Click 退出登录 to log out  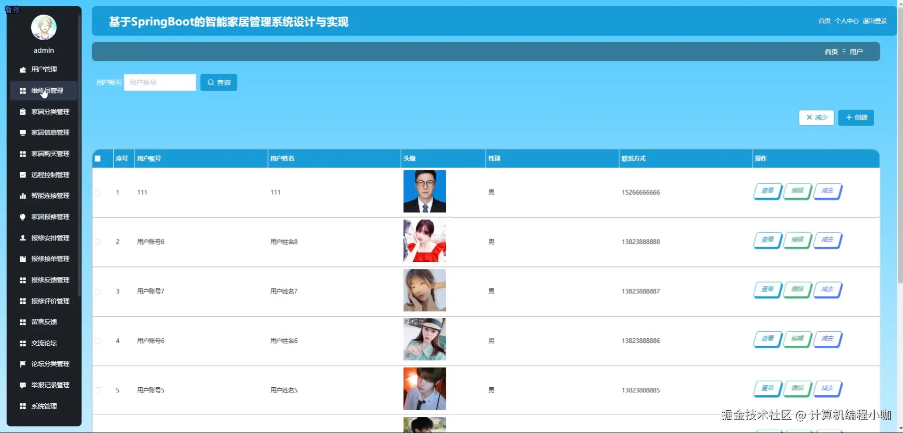pos(874,21)
